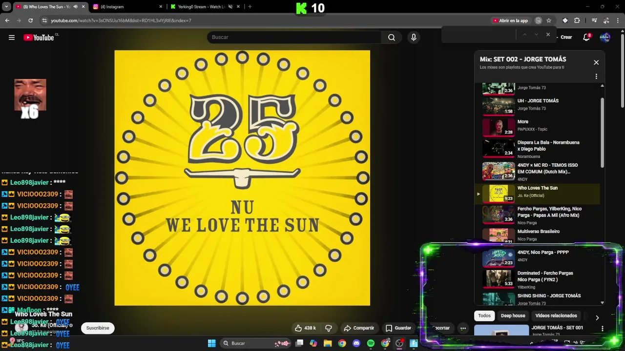This screenshot has width=625, height=351.
Task: Open Spotify from taskbar
Action: [371, 343]
